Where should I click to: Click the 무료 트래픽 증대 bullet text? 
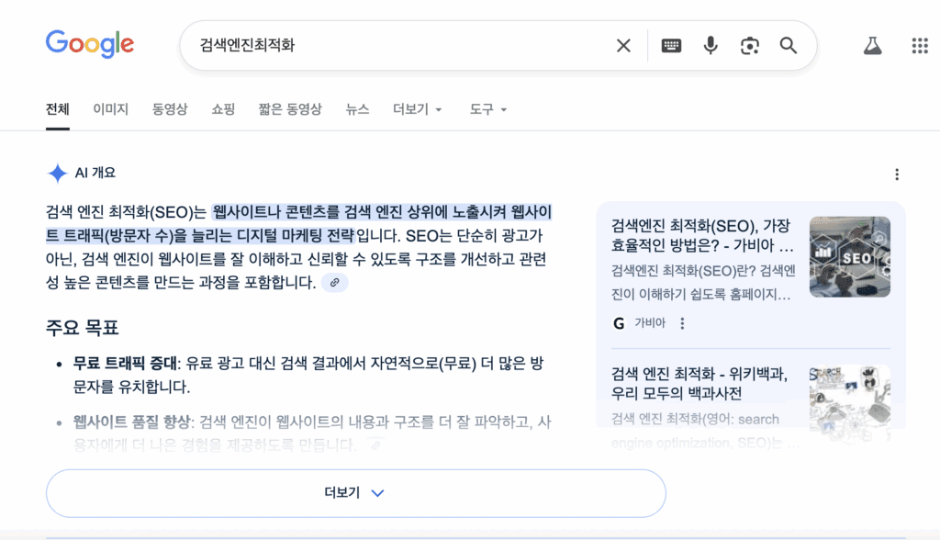(125, 363)
